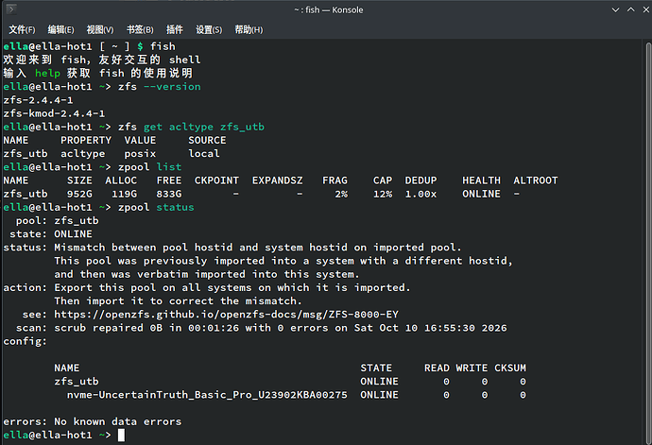Click the terminal's vertical scrollbar
The width and height of the screenshot is (652, 445).
(x=648, y=242)
